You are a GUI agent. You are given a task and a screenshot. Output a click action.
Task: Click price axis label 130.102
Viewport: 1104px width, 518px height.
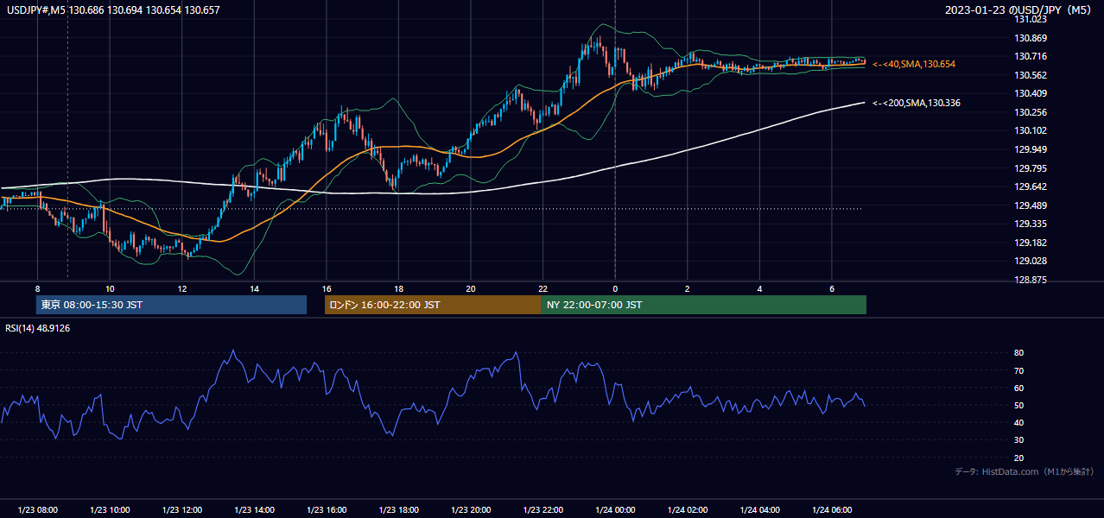pyautogui.click(x=1031, y=130)
